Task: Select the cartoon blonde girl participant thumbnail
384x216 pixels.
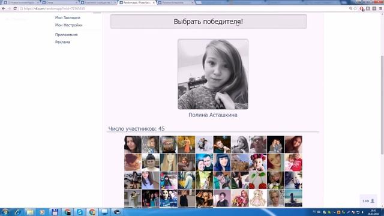Action: point(257,198)
